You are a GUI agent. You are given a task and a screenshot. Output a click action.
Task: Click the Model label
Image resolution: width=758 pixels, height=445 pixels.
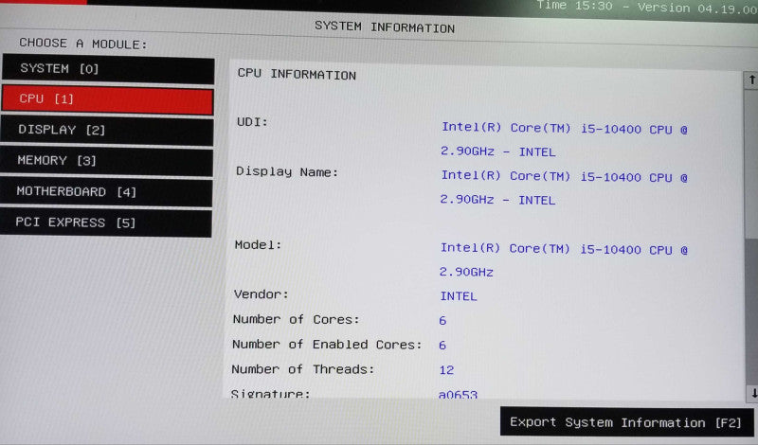[258, 245]
